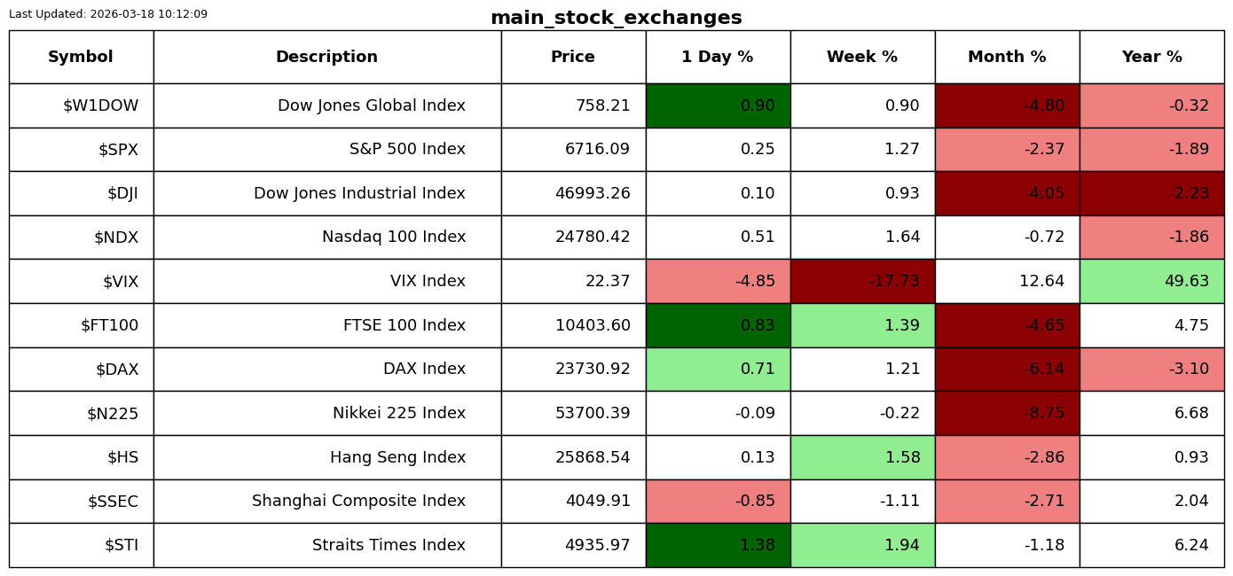
Task: Click the light green 49.63 year cell
Action: [1151, 281]
